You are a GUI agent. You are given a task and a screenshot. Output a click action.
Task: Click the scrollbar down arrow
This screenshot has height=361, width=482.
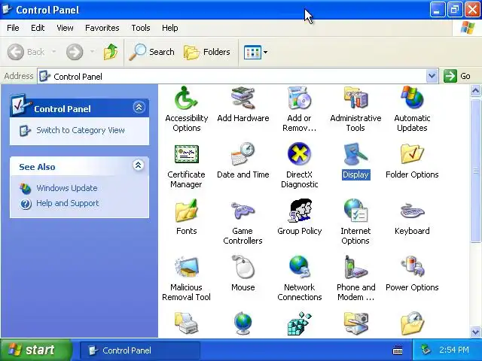pyautogui.click(x=475, y=332)
